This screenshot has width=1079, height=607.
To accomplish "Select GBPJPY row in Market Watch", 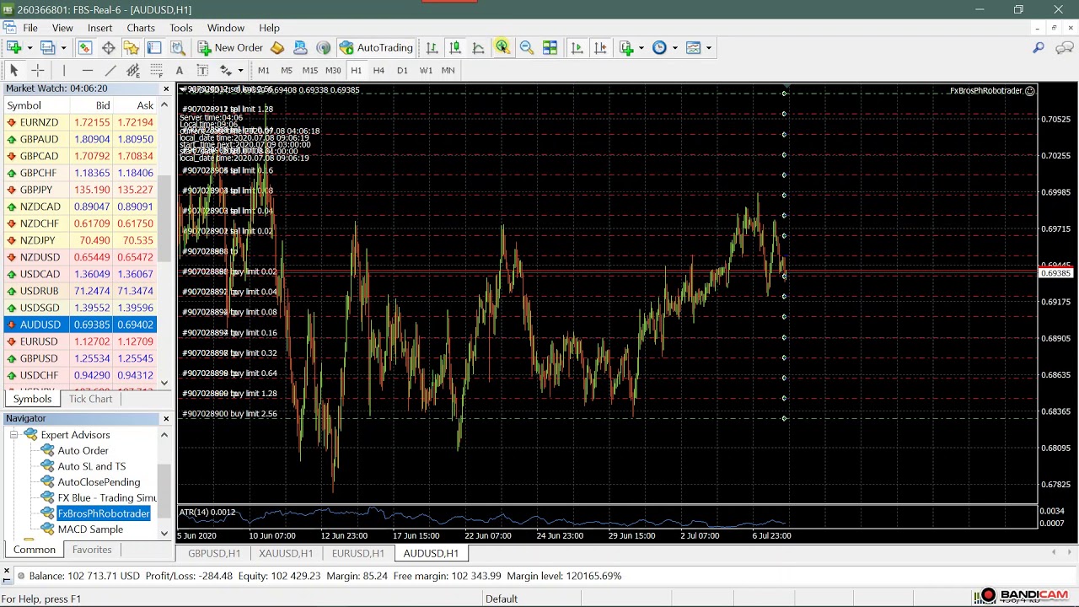I will [x=80, y=190].
